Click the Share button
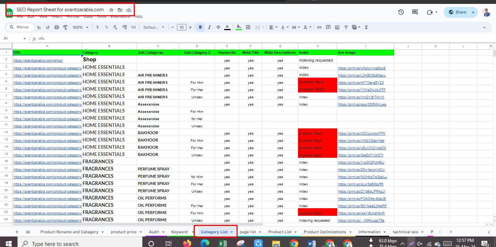496x247 pixels. point(457,12)
